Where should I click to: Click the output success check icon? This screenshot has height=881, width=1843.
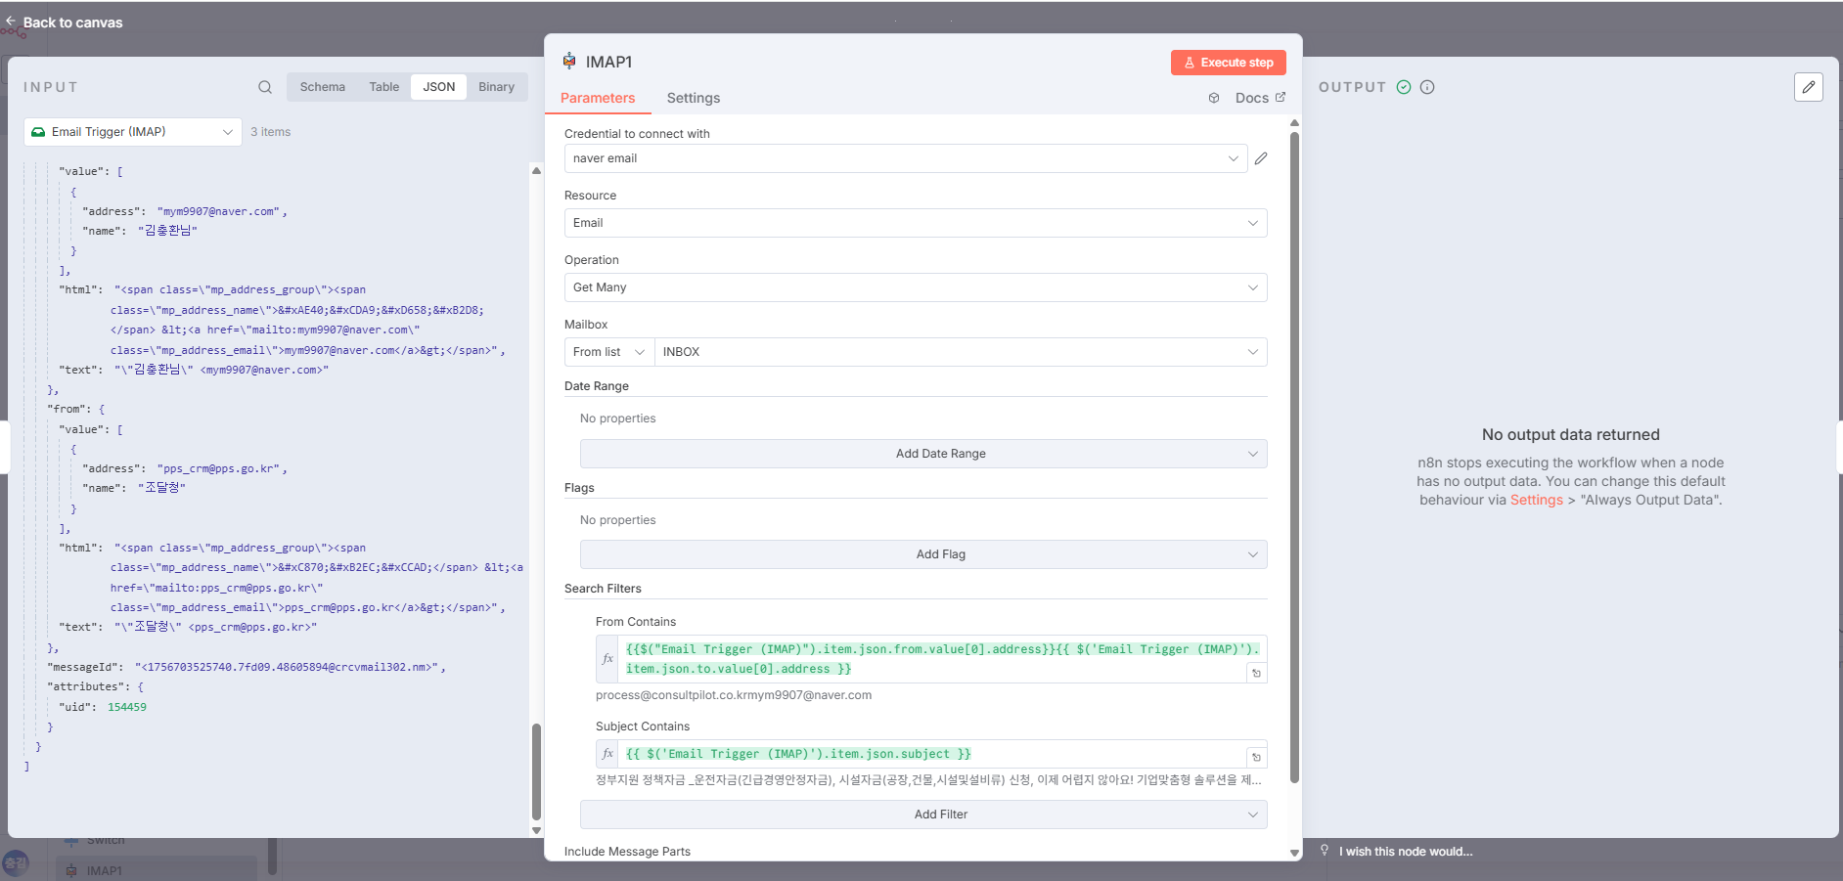[x=1404, y=87]
